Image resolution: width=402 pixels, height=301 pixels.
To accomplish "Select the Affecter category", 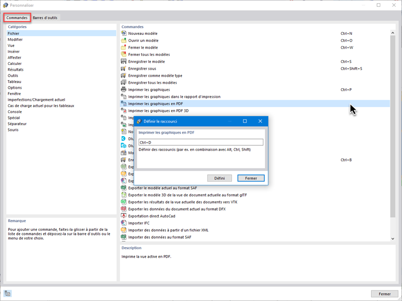I will (x=14, y=58).
